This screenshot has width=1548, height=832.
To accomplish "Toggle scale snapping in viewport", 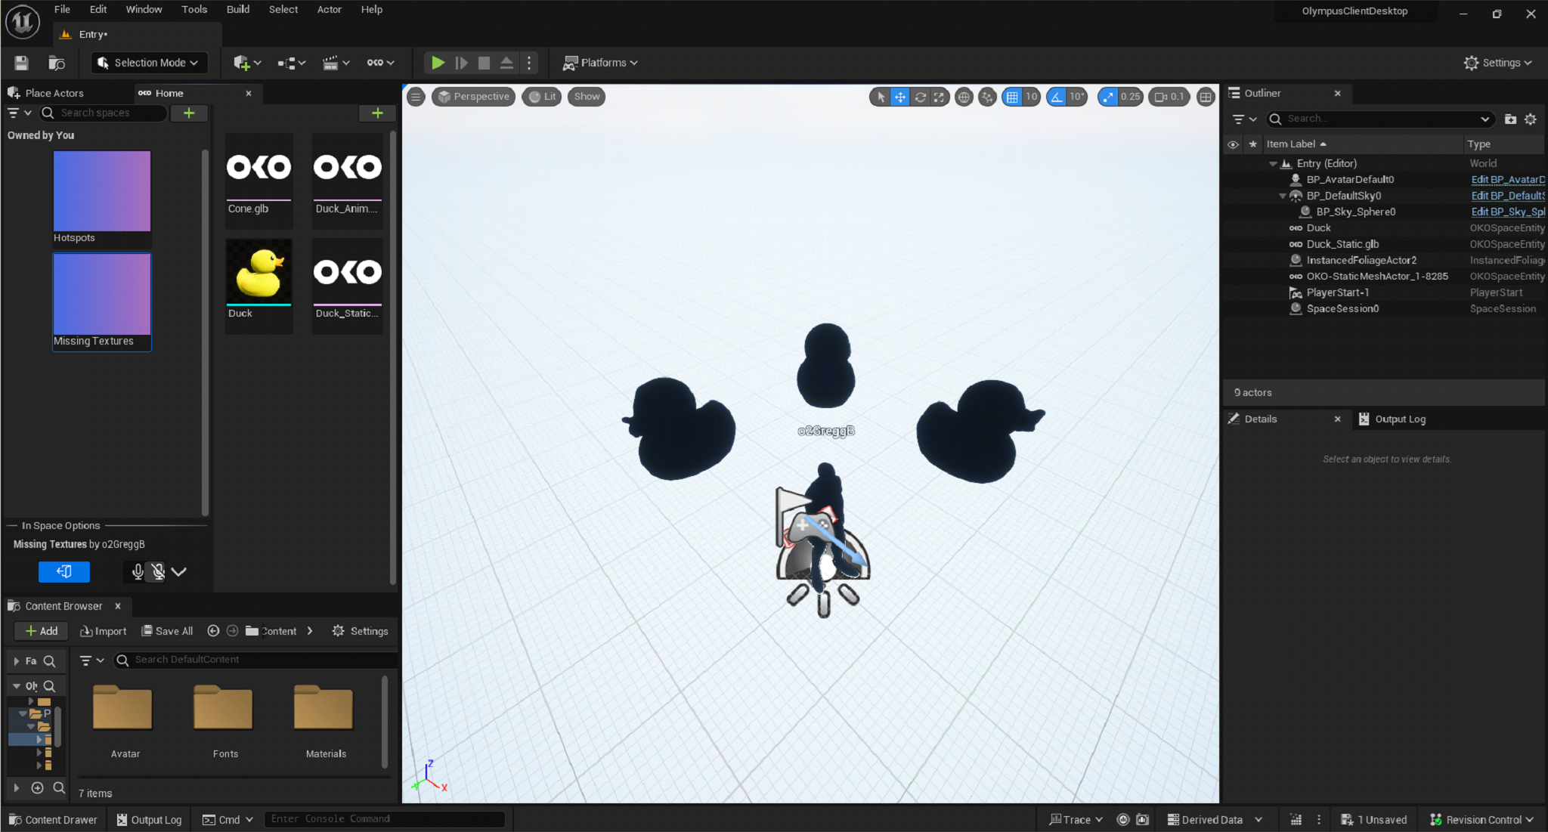I will click(x=1108, y=97).
